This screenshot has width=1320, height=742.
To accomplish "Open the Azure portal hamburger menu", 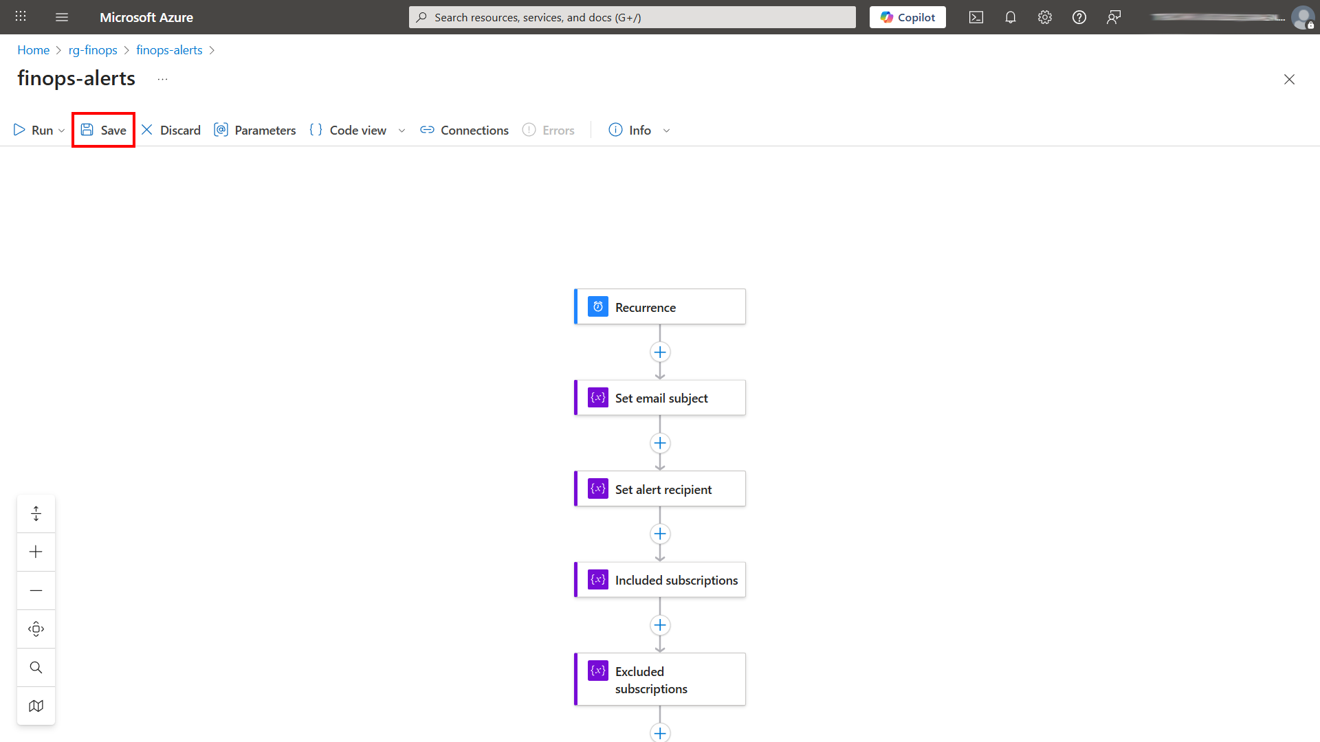I will point(62,17).
